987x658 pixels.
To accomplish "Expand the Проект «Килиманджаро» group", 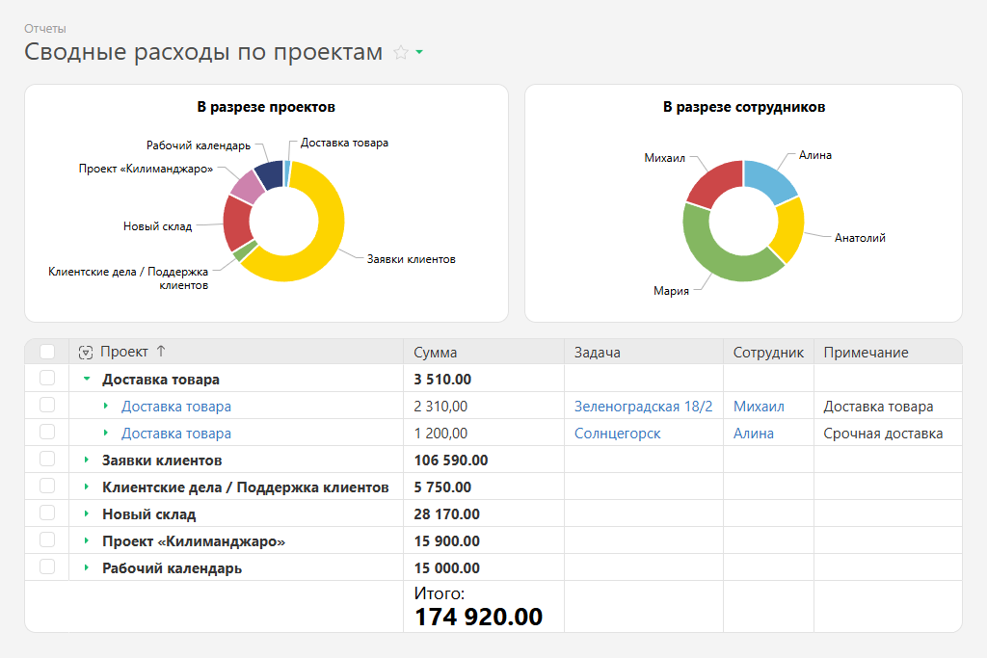I will point(87,541).
